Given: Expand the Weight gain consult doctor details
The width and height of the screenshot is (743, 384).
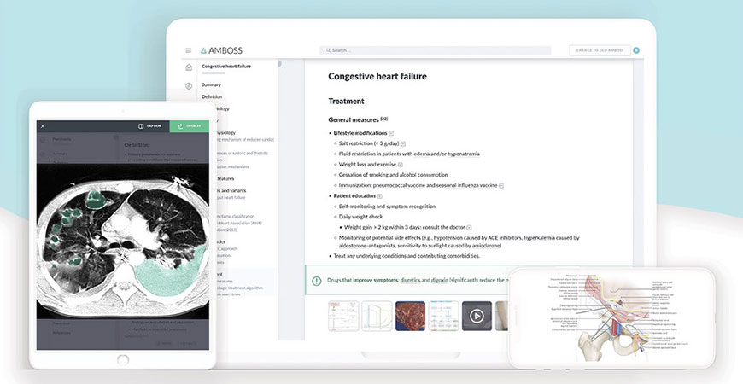Looking at the screenshot, I should 469,228.
